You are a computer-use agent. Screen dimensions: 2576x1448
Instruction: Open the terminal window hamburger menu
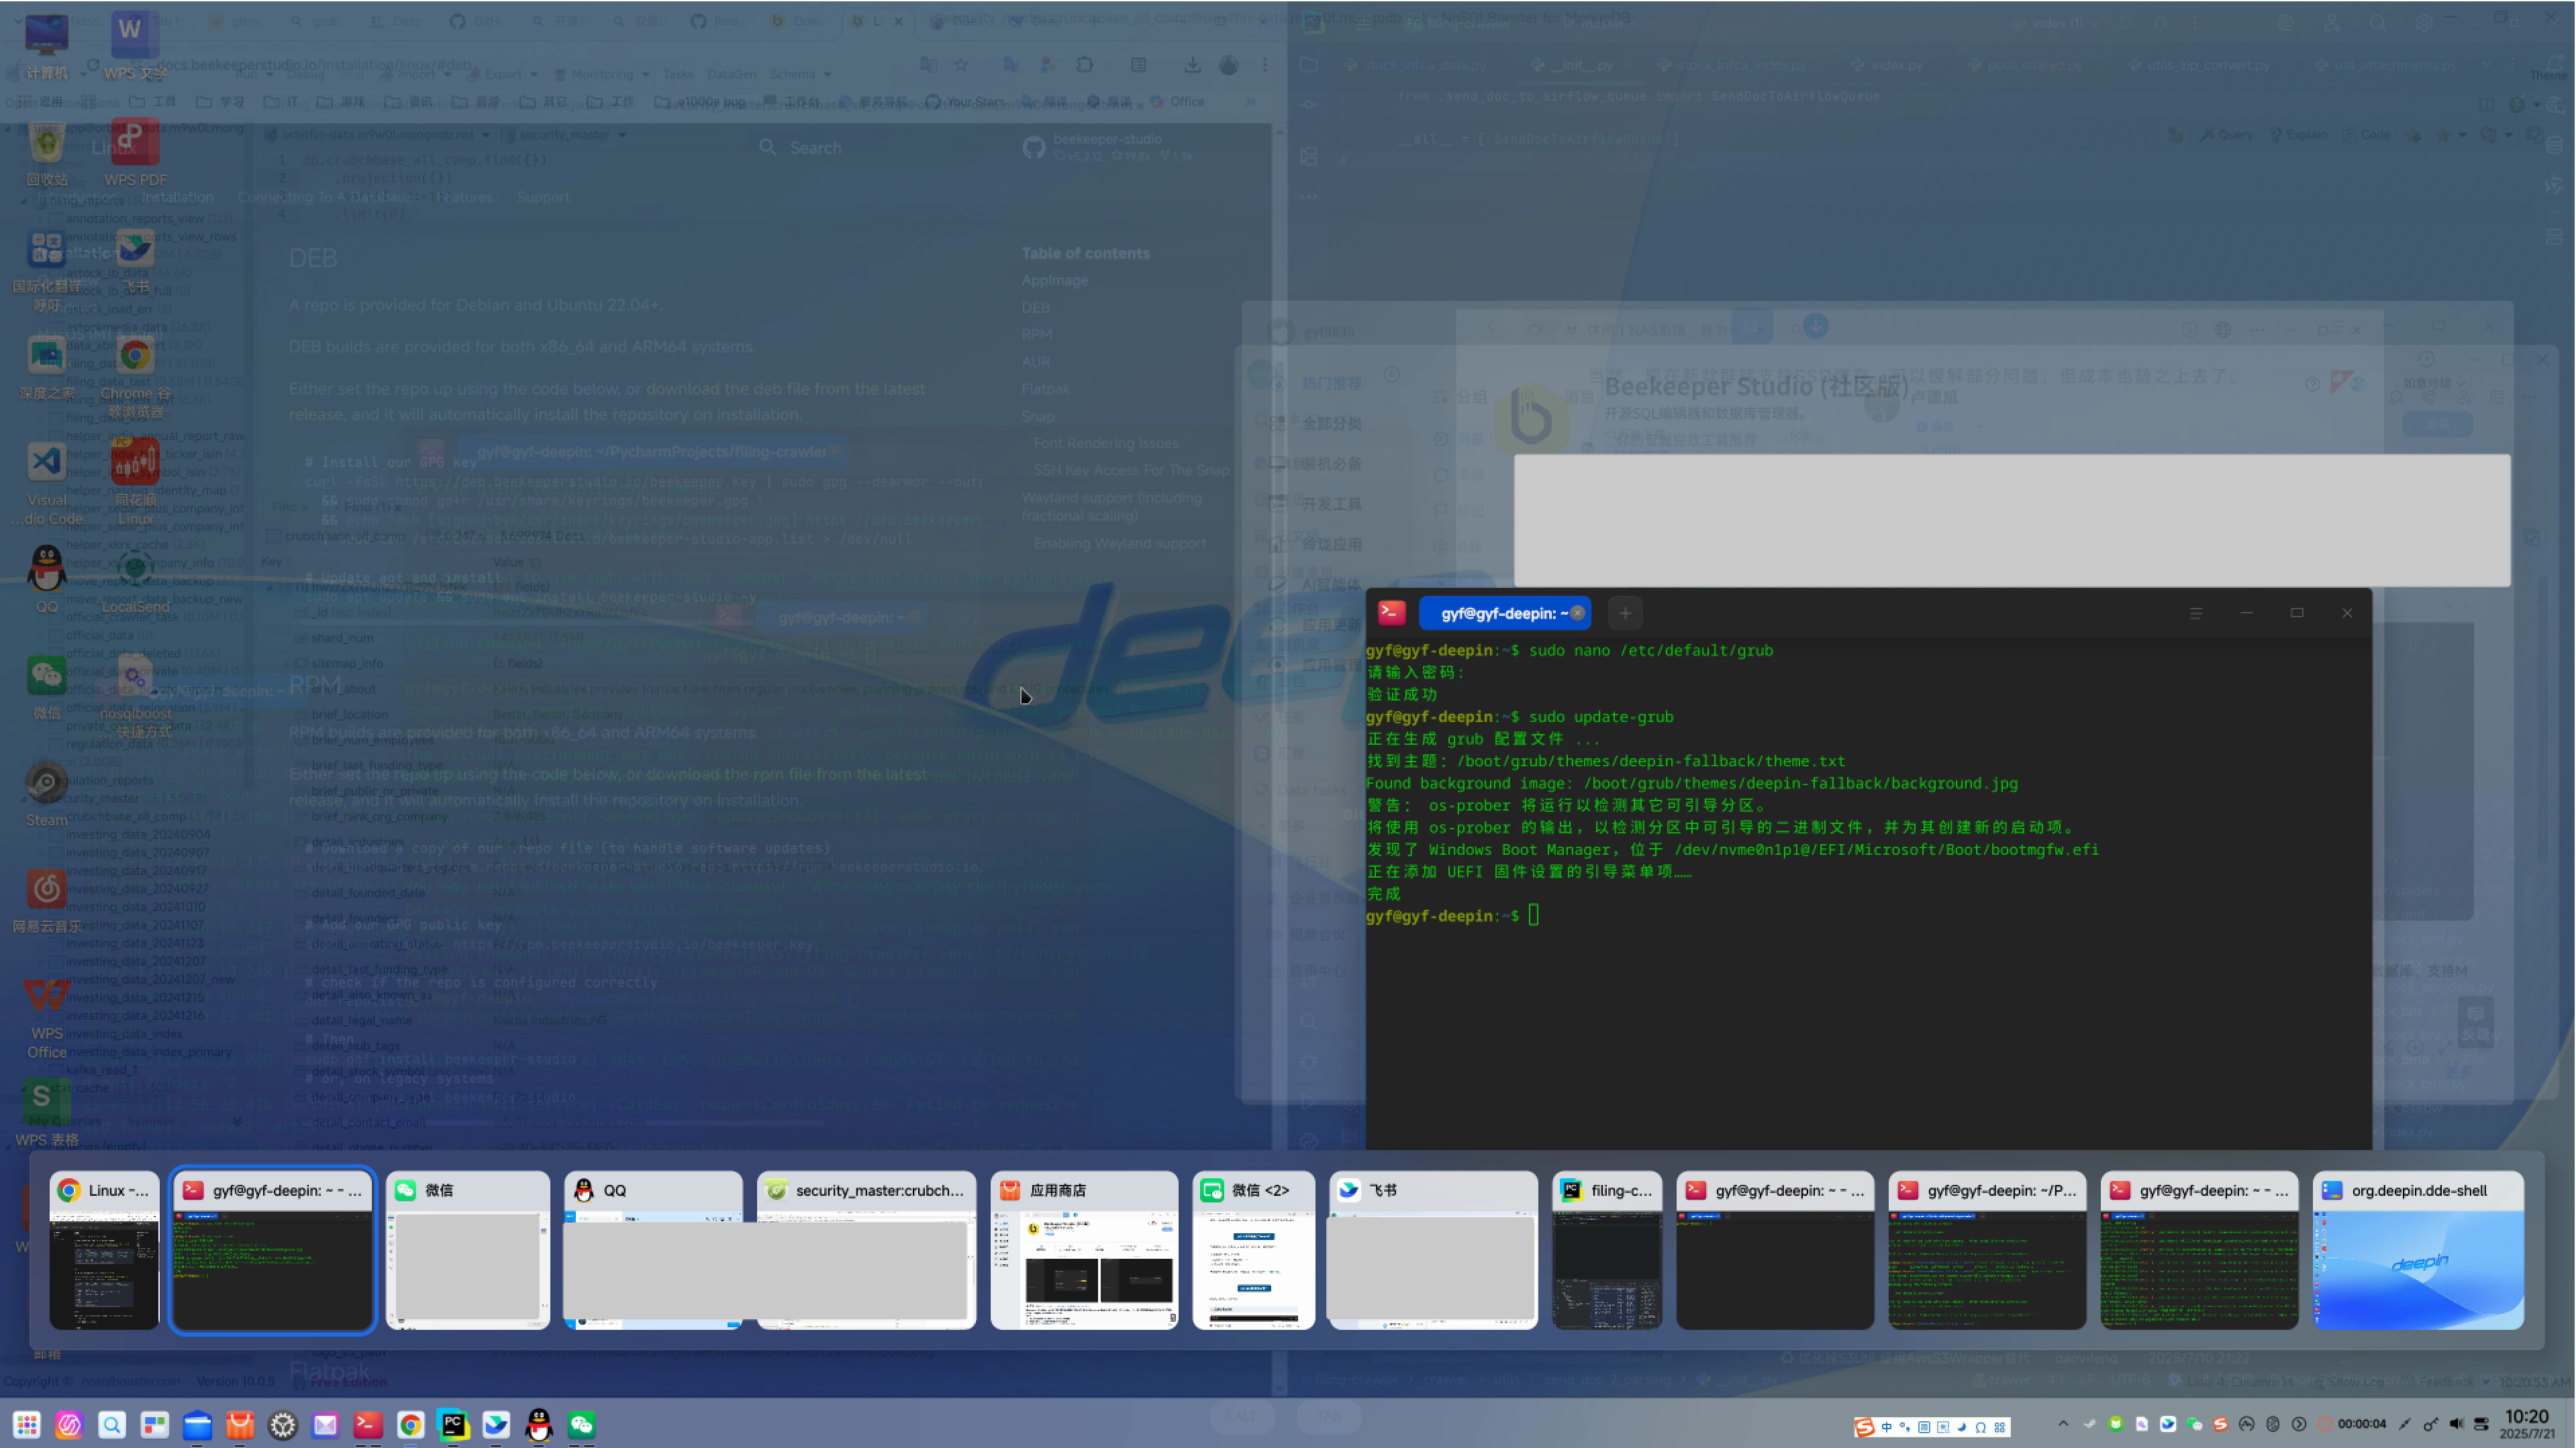pyautogui.click(x=2196, y=613)
